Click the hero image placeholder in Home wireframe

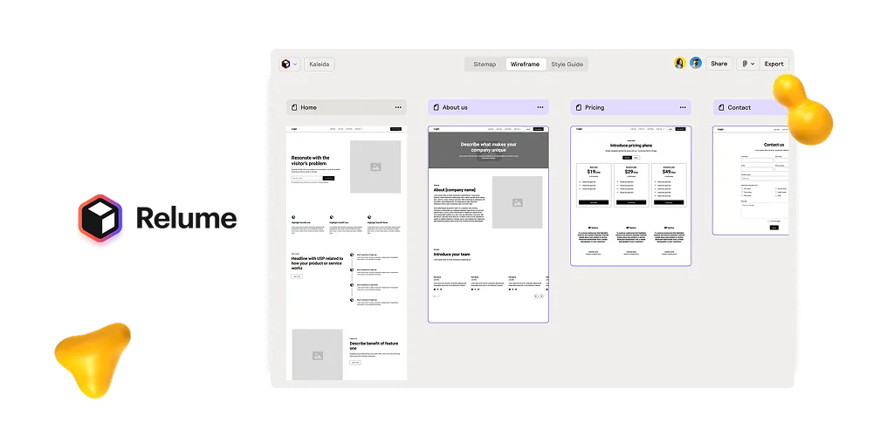point(375,167)
